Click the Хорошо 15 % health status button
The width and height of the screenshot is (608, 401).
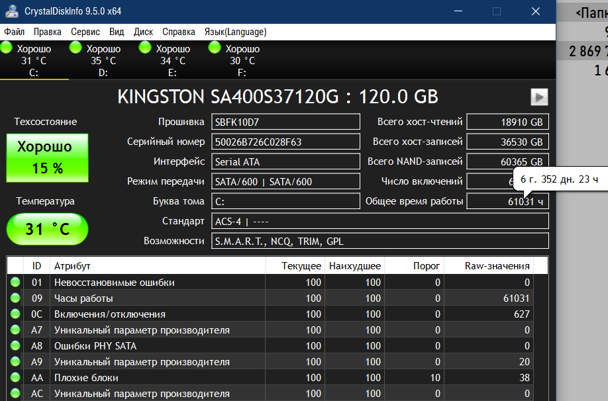(x=47, y=157)
